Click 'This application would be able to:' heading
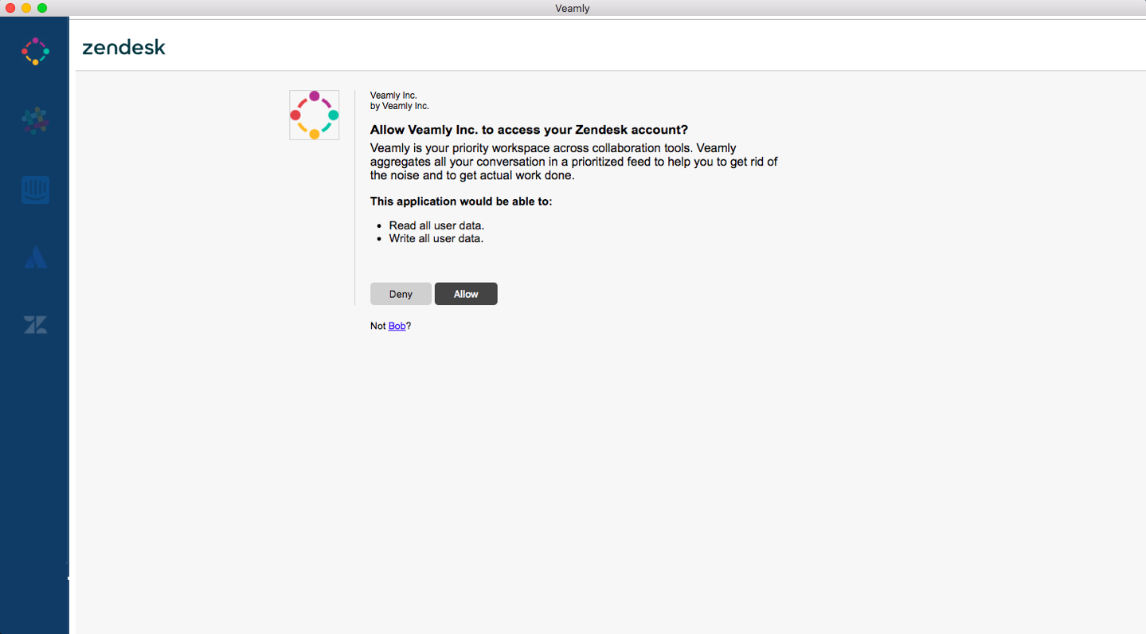Screen dimensions: 1146x634 (461, 202)
